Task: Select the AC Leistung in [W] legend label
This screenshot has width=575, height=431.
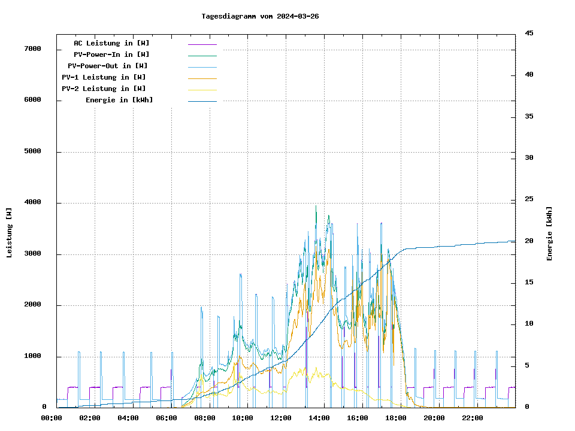Action: tap(111, 43)
